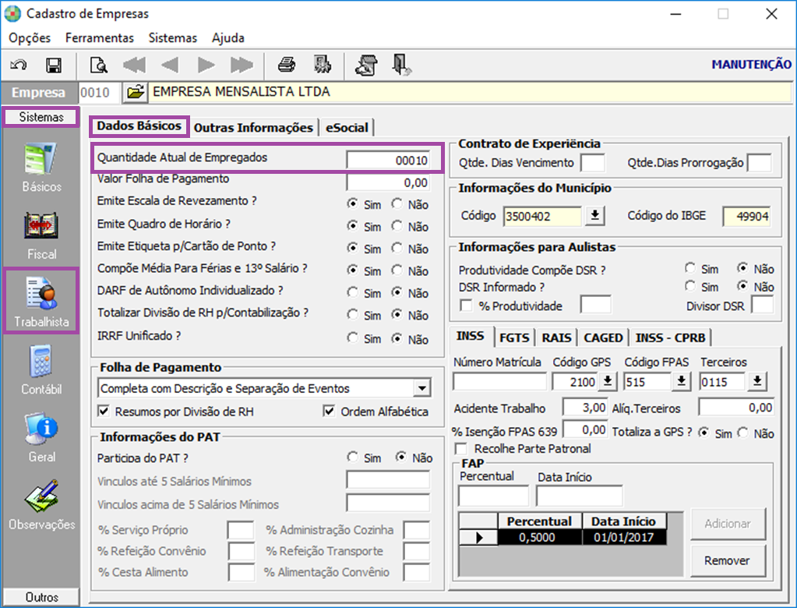Switch to FGTS tab
Screen dimensions: 797x608
(514, 338)
